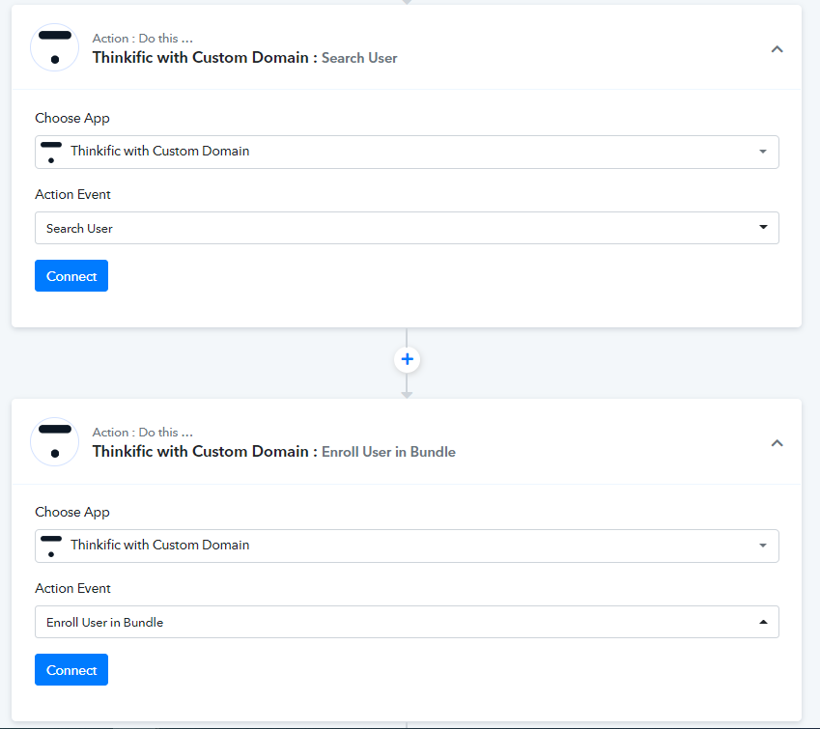Click Connect button under Enroll User in Bundle event

pyautogui.click(x=71, y=669)
